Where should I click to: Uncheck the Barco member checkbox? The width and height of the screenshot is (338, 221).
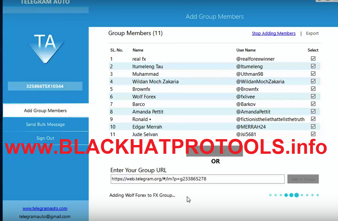pos(313,103)
